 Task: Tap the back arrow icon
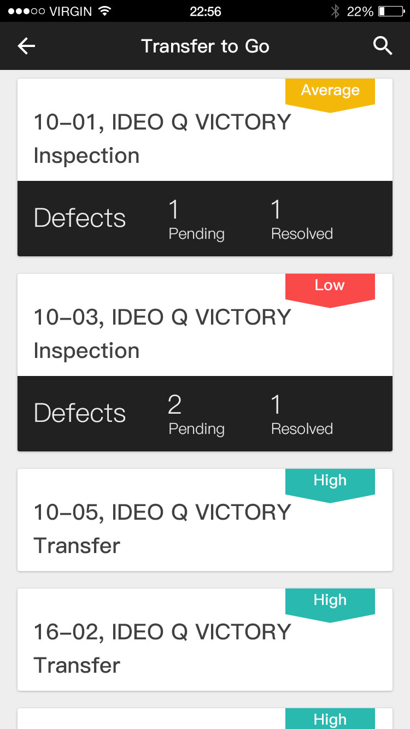[26, 46]
